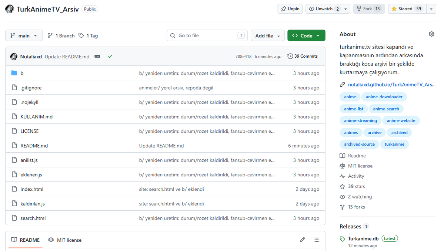Screen dimensions: 444x251
Task: Open About settings gear icon
Action: (431, 34)
